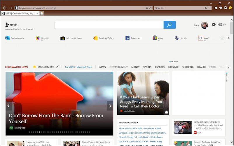Open the Deals & Offers shortcut

click(x=103, y=38)
